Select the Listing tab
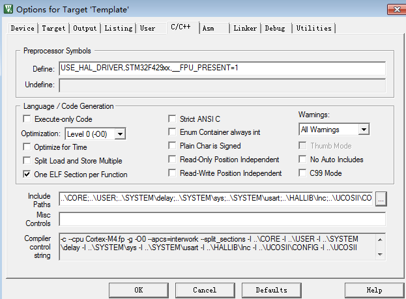This screenshot has width=406, height=299. click(119, 28)
